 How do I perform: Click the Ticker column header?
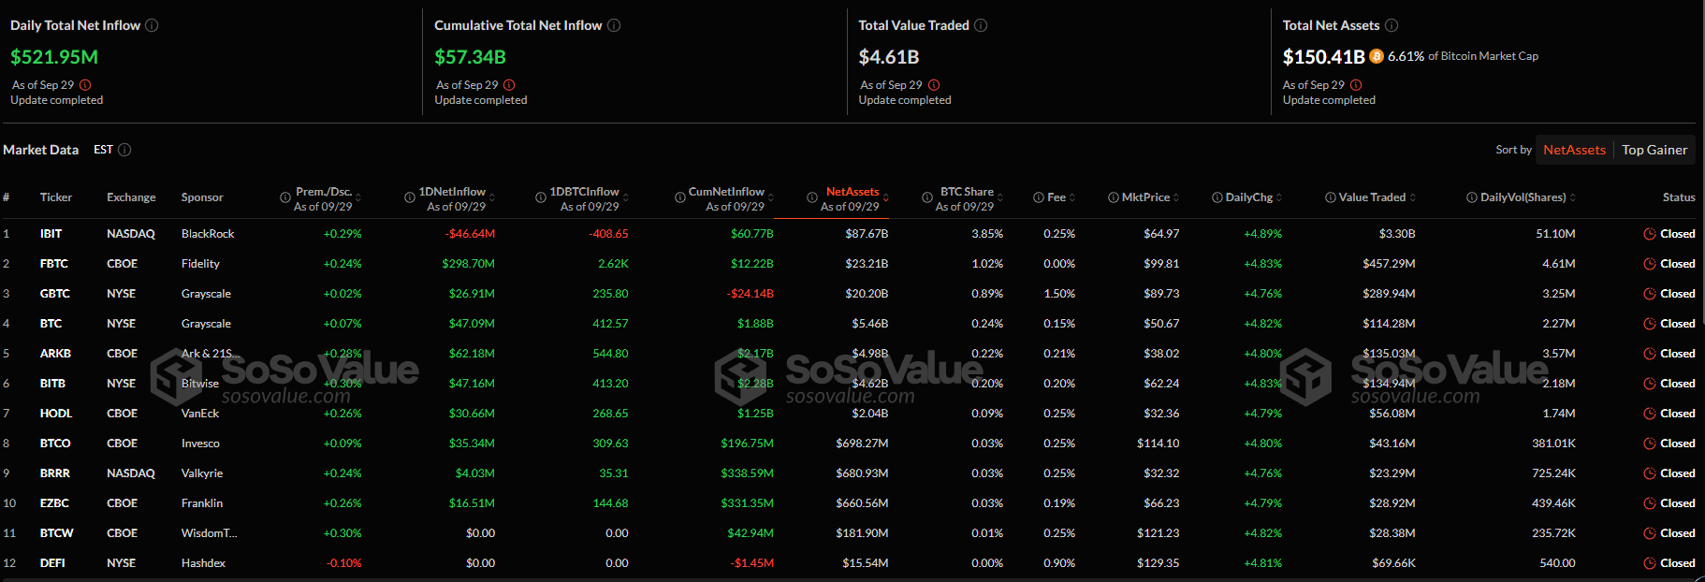(x=56, y=197)
